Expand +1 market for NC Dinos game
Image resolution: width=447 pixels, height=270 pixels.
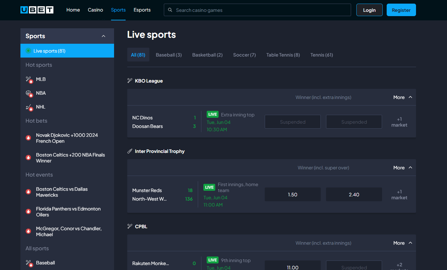pos(399,122)
